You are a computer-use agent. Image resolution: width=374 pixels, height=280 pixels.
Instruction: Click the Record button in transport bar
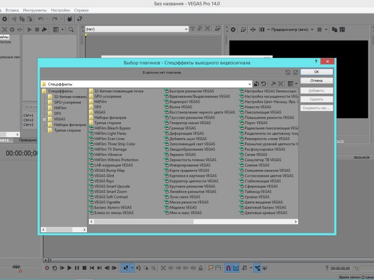[x=47, y=268]
